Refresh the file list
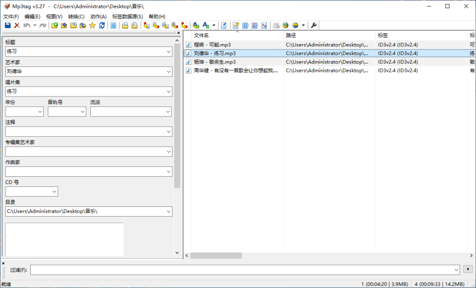 [102, 26]
